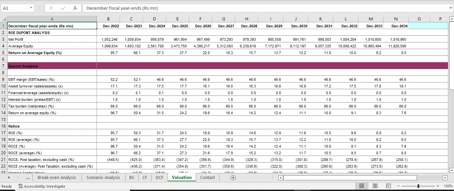Switch to Page Break Preview icon

[388, 186]
